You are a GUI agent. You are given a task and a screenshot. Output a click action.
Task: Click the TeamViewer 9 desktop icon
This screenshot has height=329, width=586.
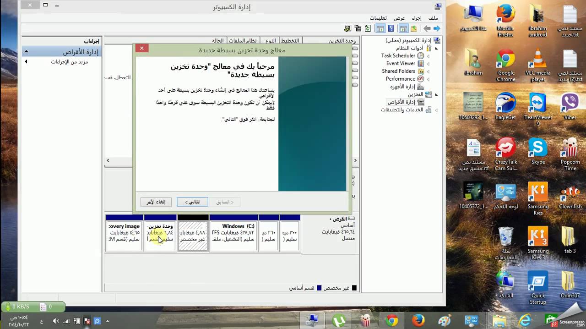538,110
